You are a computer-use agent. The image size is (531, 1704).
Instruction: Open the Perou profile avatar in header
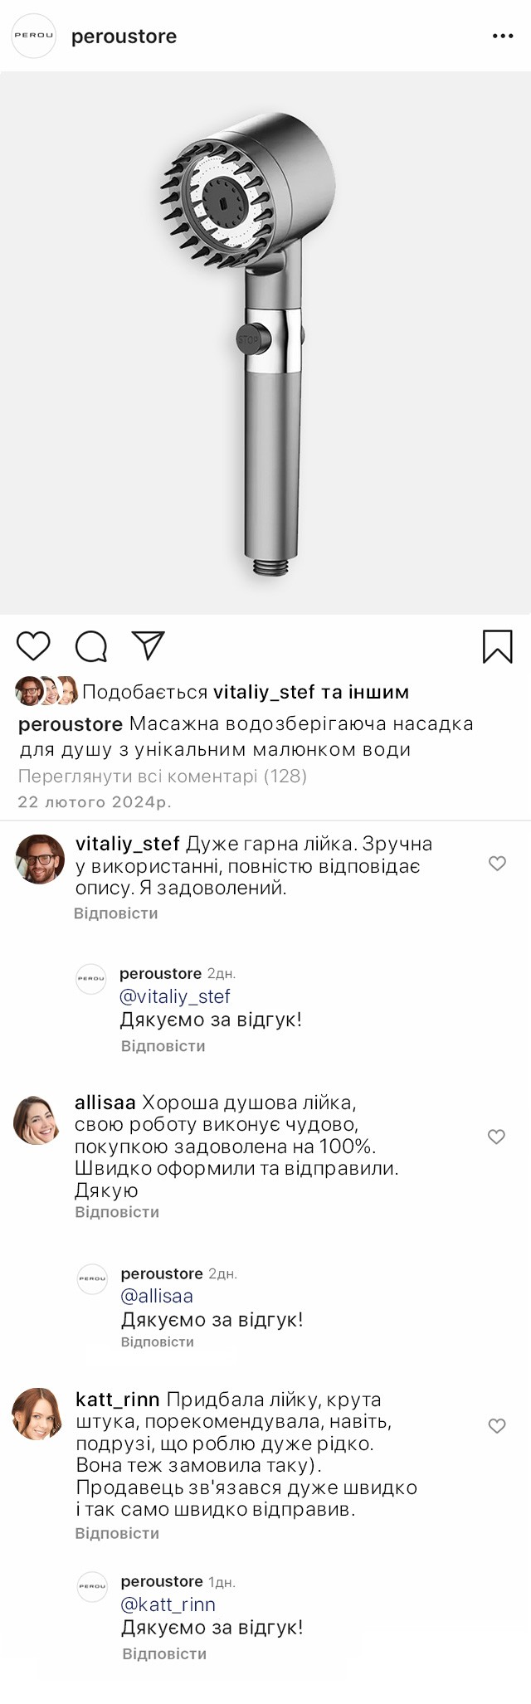coord(34,36)
